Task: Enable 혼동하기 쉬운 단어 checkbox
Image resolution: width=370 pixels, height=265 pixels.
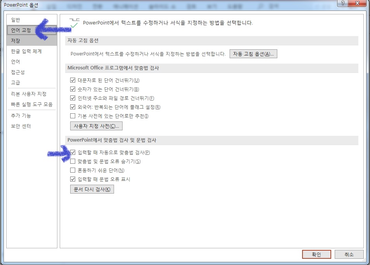Action: click(x=73, y=170)
